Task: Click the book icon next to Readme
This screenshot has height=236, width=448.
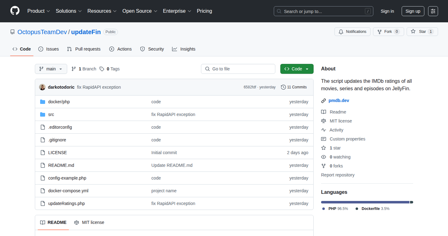Action: 324,112
